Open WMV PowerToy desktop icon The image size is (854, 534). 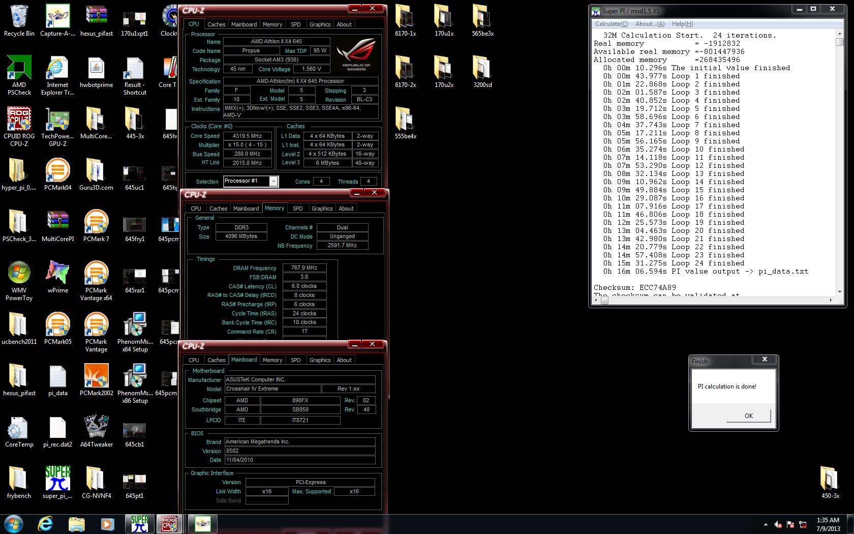19,281
